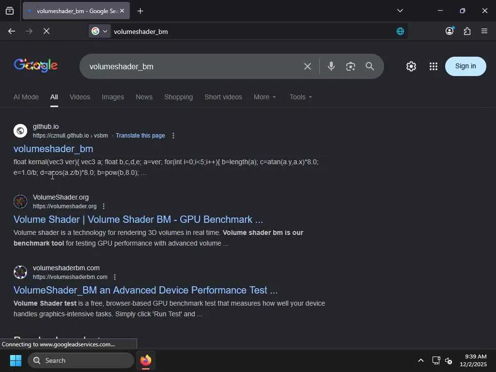Screen dimensions: 496x372
Task: Switch to the AI Mode tab
Action: pos(26,97)
